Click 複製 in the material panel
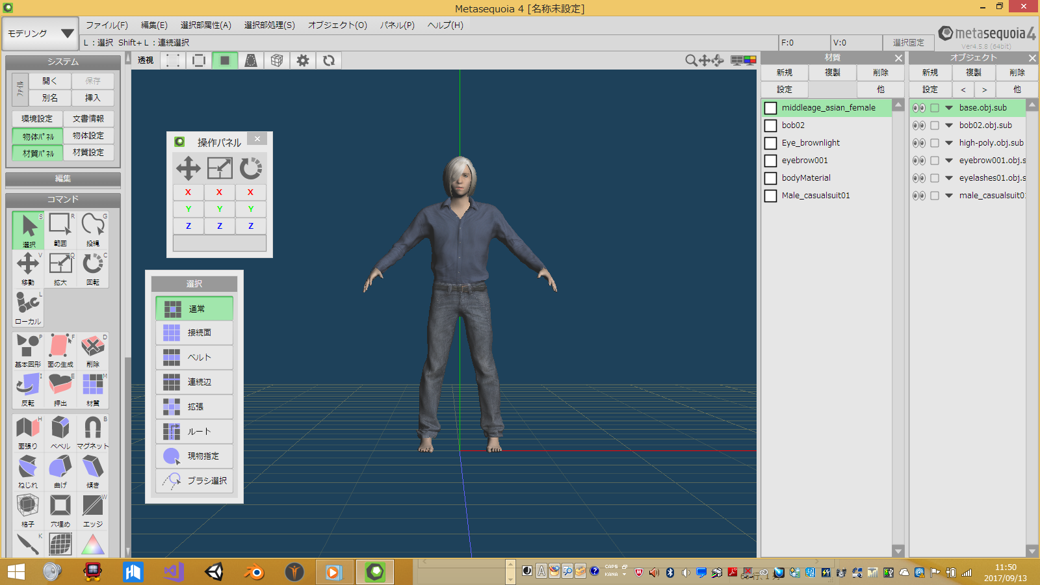 click(833, 73)
